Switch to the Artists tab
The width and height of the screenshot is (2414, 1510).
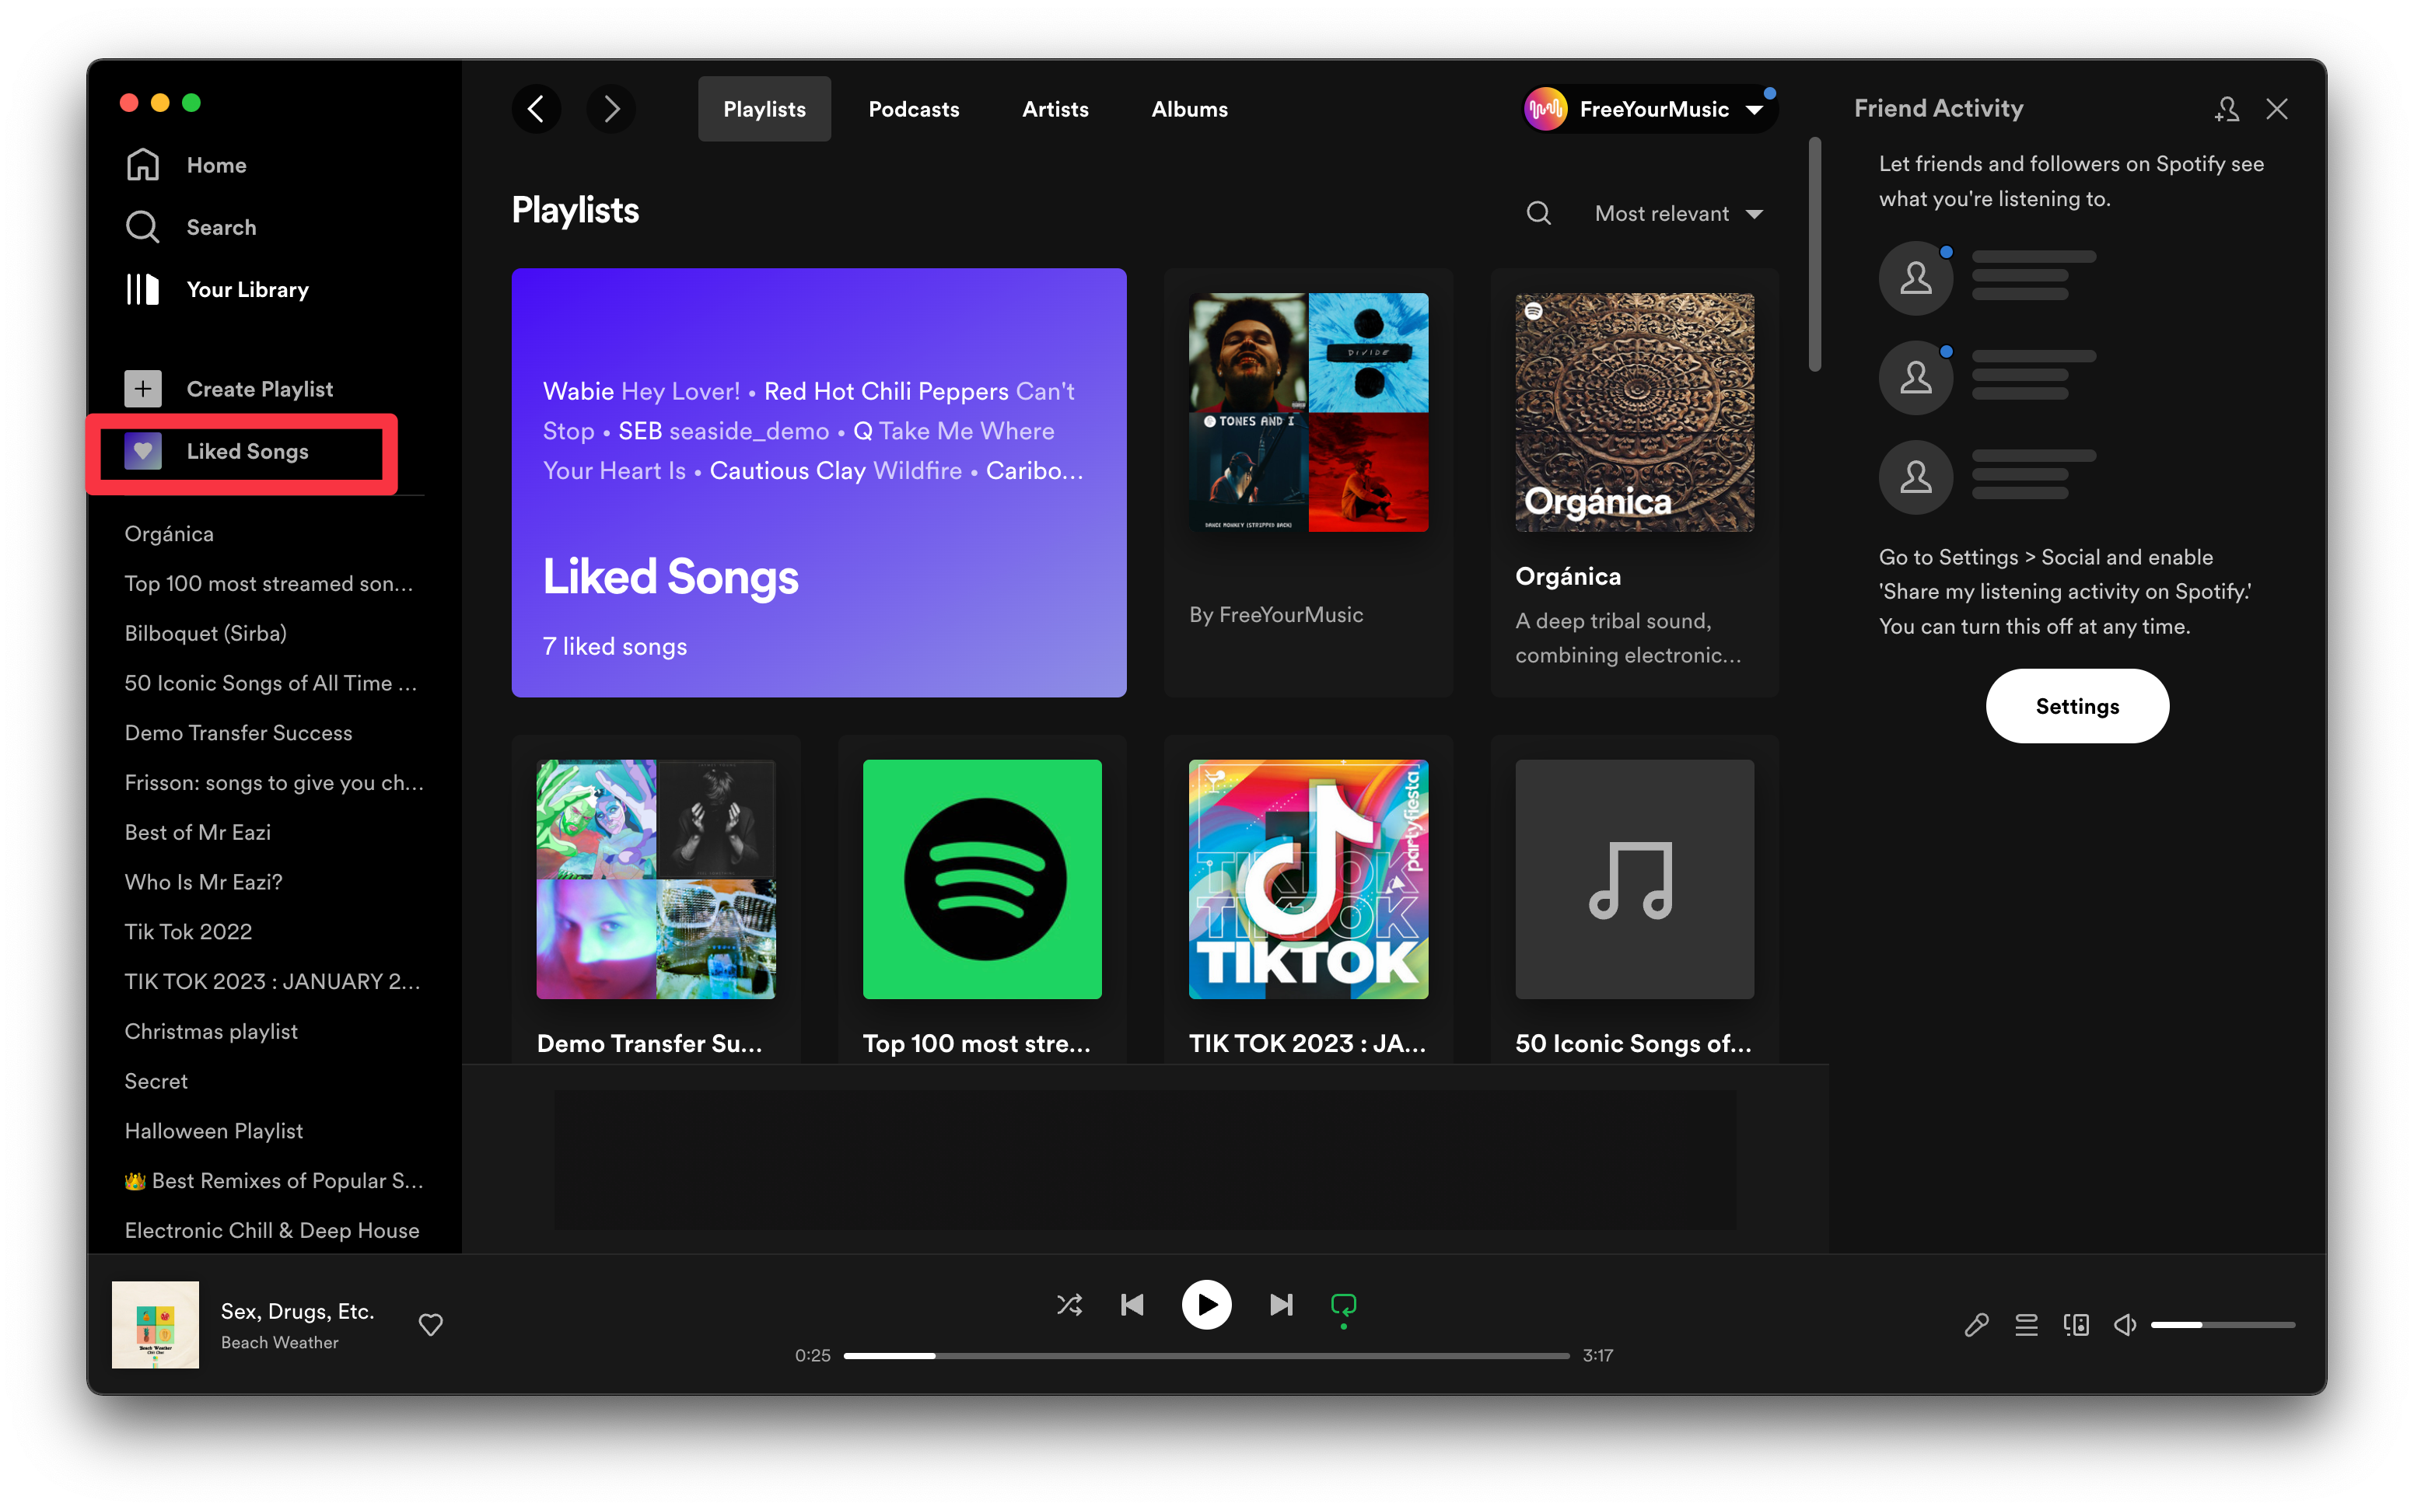[x=1055, y=109]
